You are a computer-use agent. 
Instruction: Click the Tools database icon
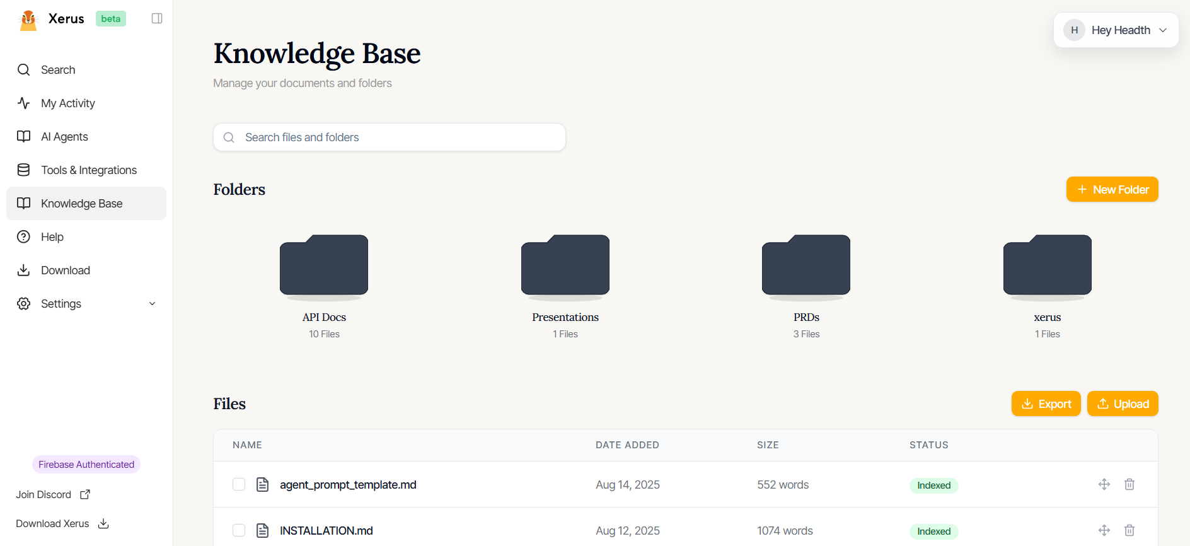pos(24,170)
